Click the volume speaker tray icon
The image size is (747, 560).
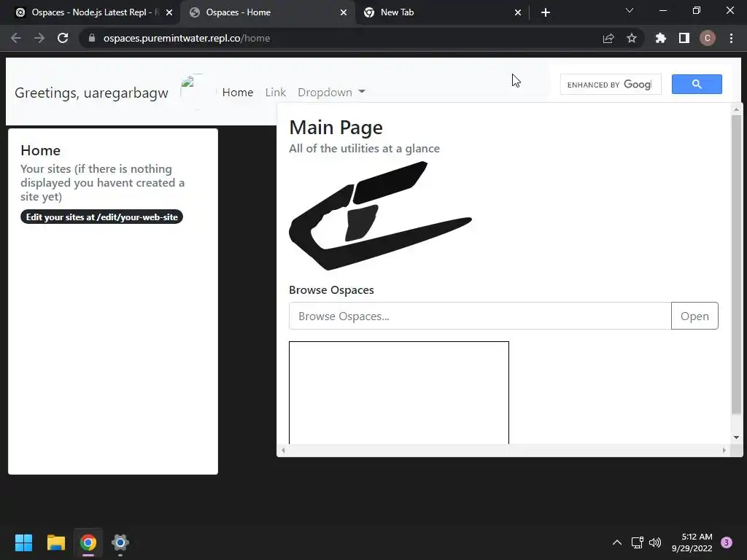(x=655, y=542)
